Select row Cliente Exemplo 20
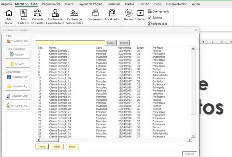 [x=113, y=109]
